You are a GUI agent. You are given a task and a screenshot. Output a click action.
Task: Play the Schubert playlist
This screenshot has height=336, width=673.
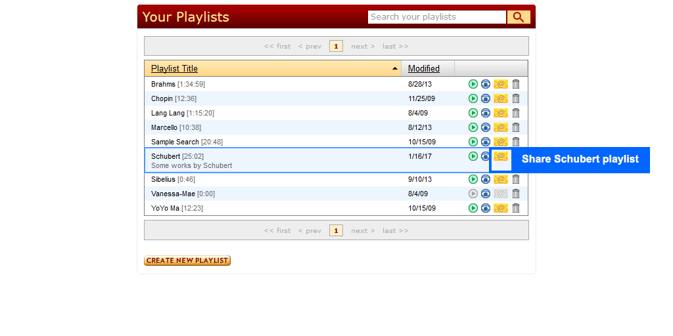click(x=473, y=156)
